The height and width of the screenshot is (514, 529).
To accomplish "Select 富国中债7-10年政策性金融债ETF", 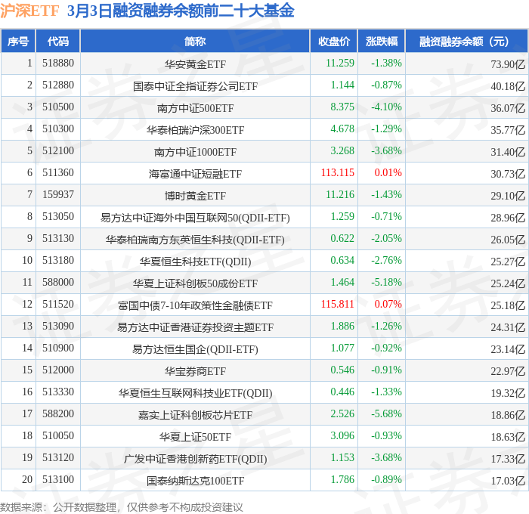I will coord(195,305).
